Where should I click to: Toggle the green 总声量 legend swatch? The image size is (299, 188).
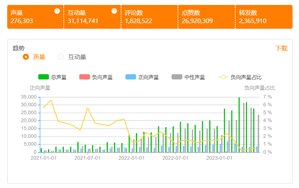point(44,77)
